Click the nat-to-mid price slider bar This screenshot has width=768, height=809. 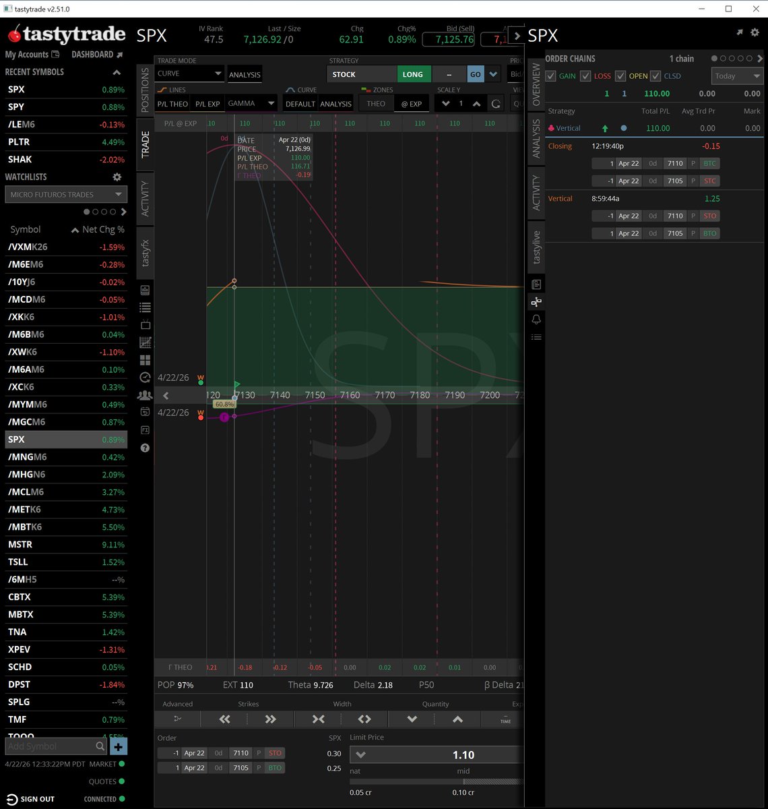click(436, 781)
